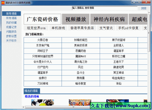Viewport: 152px width, 110px height.
Task: Select 推荐漫画 in the sidebar
Action: (x=11, y=14)
